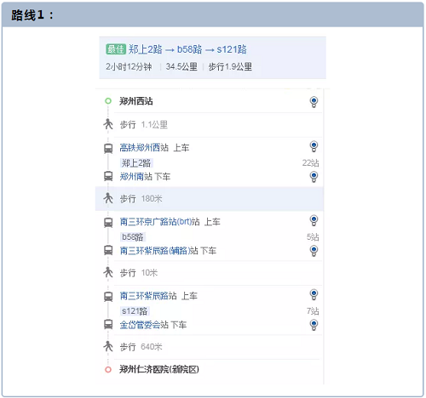Viewport: 426px width, 398px height.
Task: Click map pin beside 南三环紫辰路站 上车
Action: 314,294
